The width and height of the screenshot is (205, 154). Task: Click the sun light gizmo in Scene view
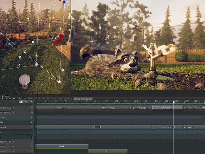coord(37,56)
